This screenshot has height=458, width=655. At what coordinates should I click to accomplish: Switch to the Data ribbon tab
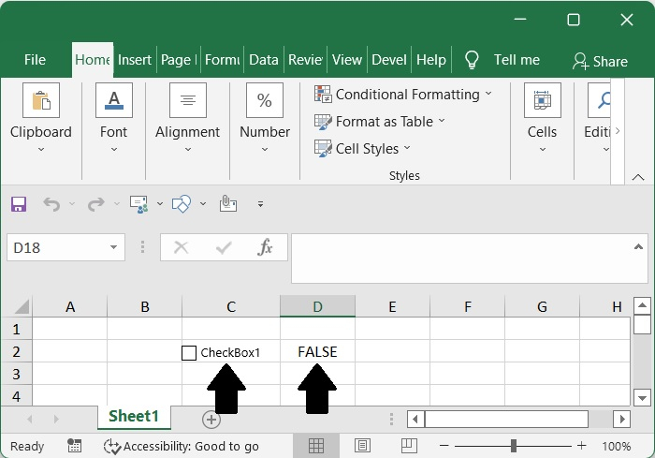pos(263,60)
